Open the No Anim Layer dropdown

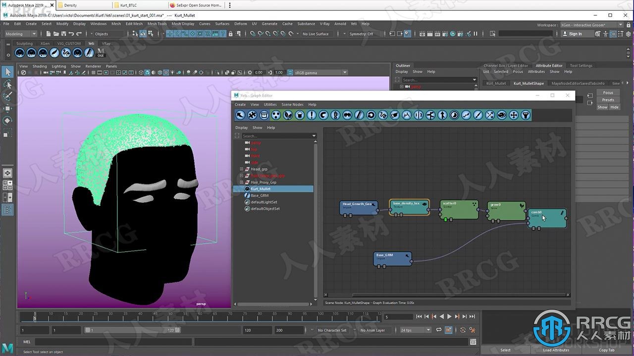[x=372, y=330]
